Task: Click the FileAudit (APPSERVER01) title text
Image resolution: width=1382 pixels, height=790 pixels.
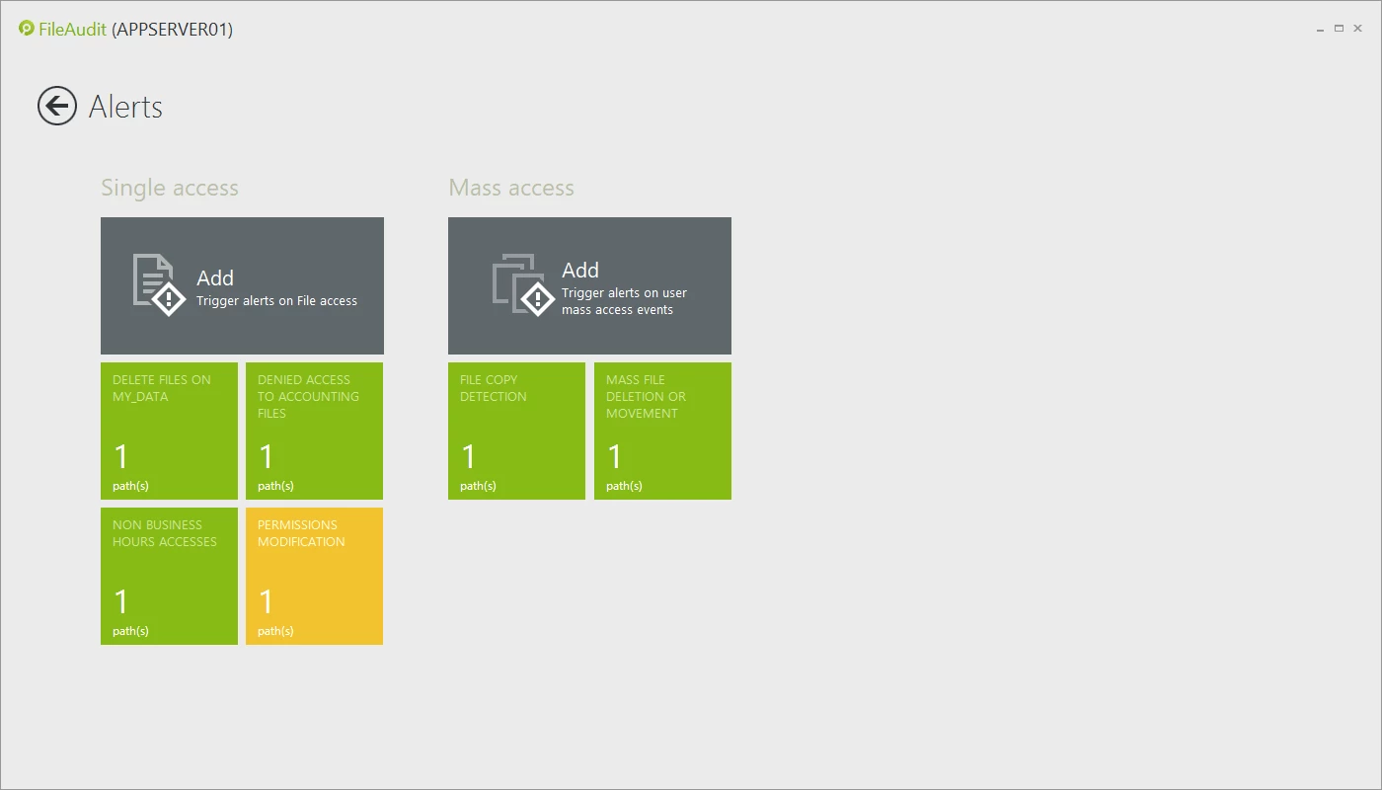Action: 136,30
